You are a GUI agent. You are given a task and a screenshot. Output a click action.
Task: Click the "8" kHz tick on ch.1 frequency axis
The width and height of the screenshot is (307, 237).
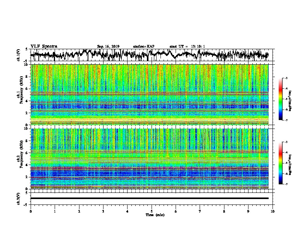tap(27, 77)
